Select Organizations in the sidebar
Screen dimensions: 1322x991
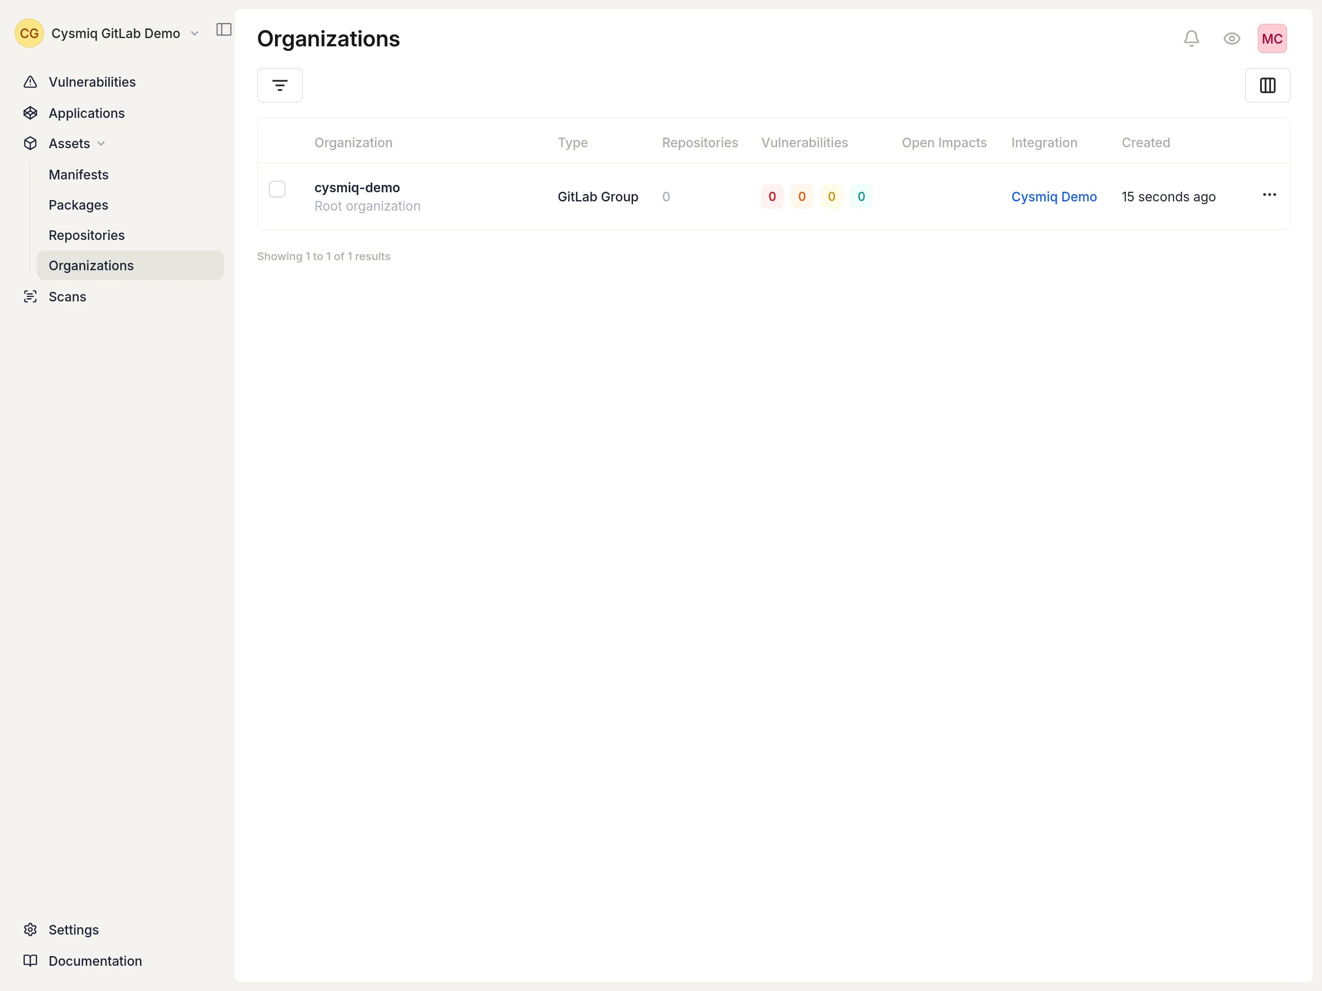click(x=130, y=265)
